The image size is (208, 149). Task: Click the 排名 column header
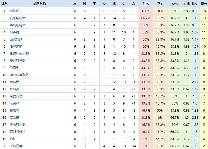click(x=4, y=4)
